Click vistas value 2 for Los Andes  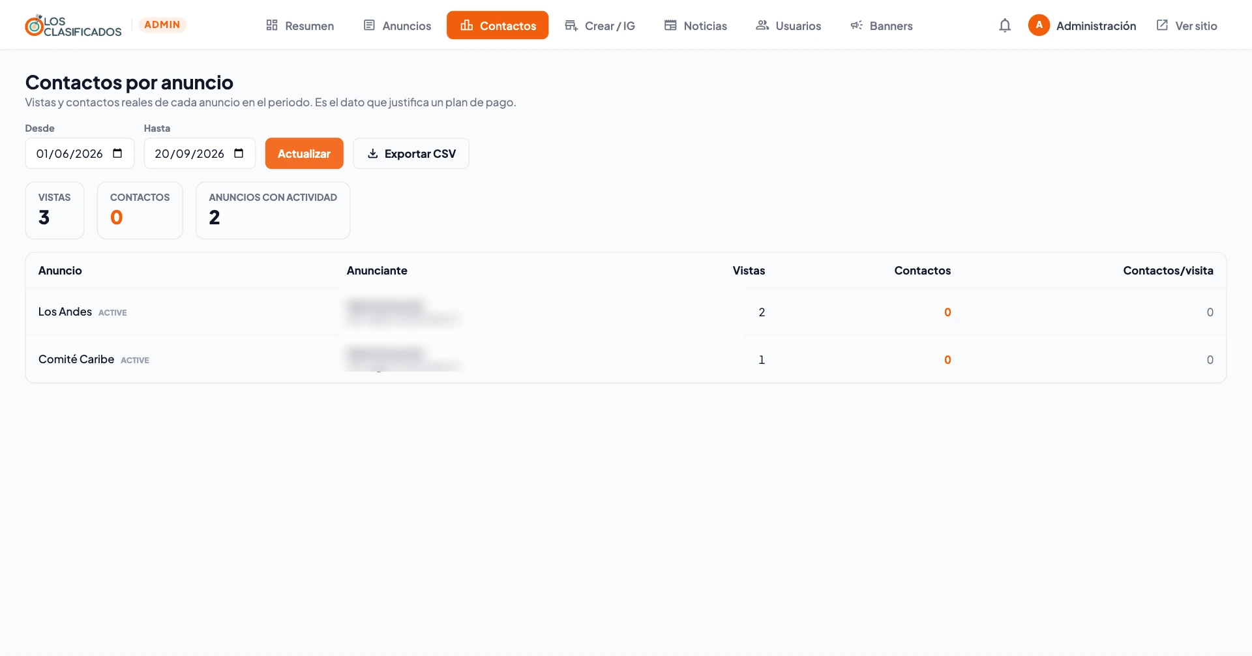762,312
